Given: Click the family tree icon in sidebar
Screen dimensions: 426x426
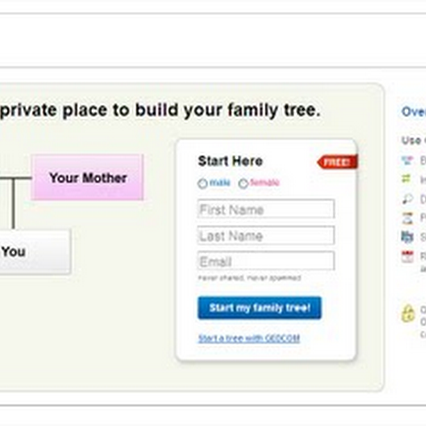Looking at the screenshot, I should (x=407, y=160).
